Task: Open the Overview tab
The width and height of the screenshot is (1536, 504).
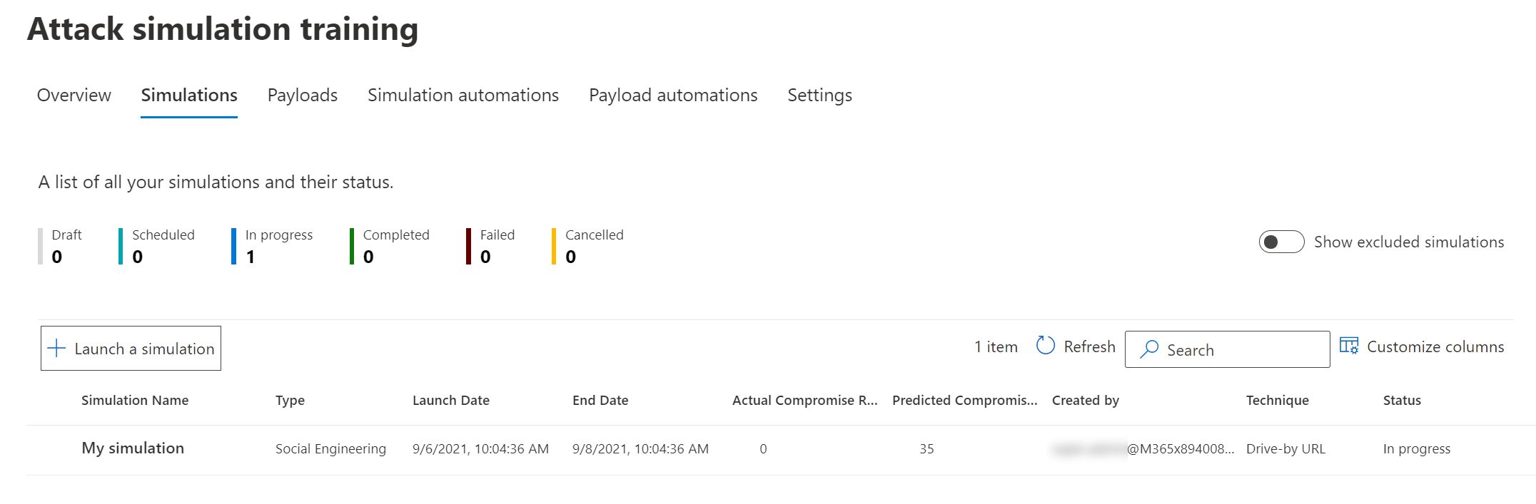Action: click(x=74, y=96)
